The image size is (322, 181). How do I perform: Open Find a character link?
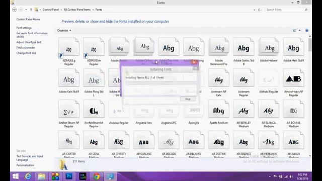(x=26, y=48)
